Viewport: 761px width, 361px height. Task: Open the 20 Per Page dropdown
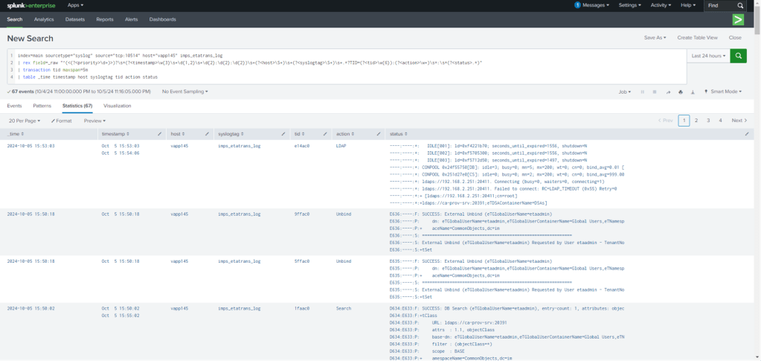pos(24,120)
